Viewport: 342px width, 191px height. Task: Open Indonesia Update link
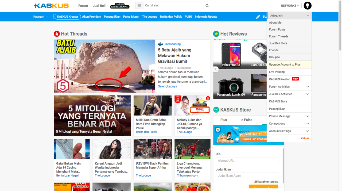click(206, 17)
